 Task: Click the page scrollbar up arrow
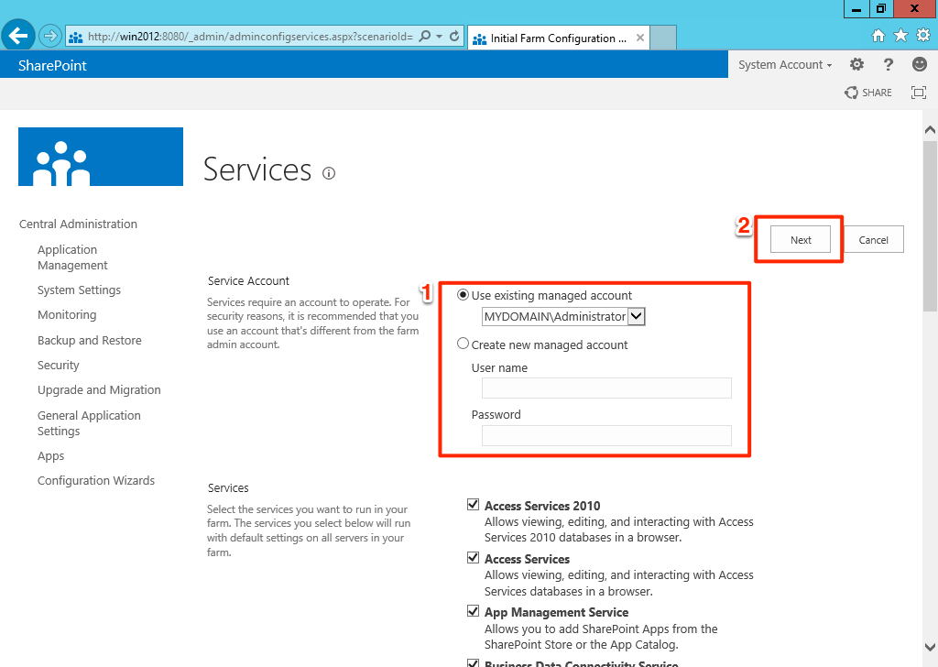click(x=930, y=130)
